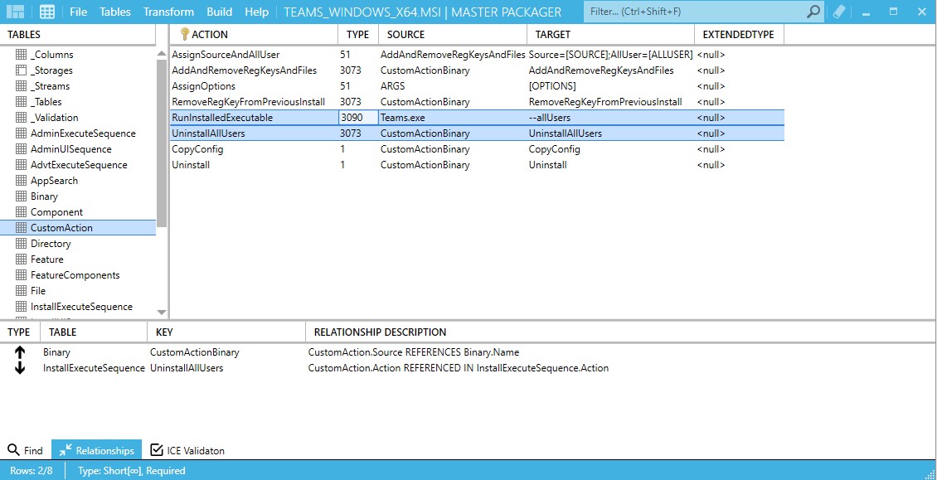Viewport: 937px width, 480px height.
Task: Click Rows: 2/8 status bar entry
Action: [x=32, y=470]
